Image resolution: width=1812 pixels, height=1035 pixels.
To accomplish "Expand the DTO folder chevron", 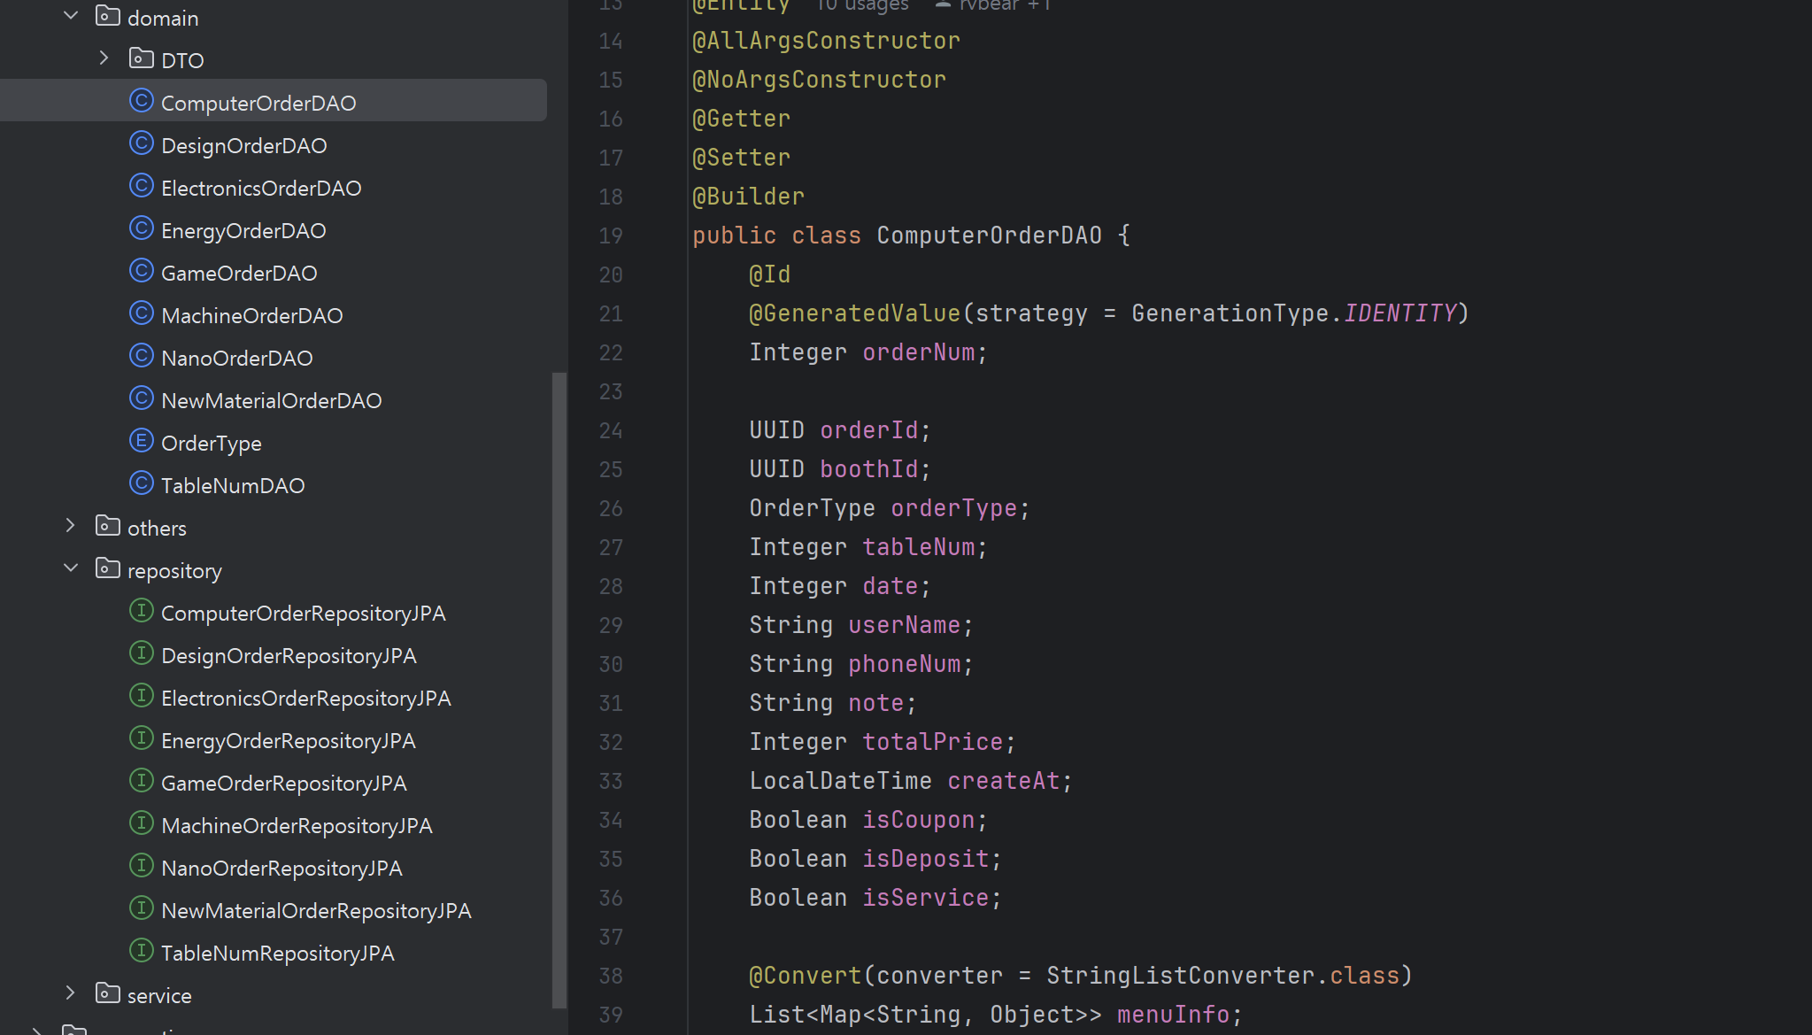I will 104,58.
